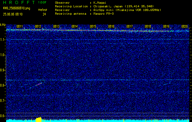
Task: Click the 0813 time marker
Action: tap(56, 26)
